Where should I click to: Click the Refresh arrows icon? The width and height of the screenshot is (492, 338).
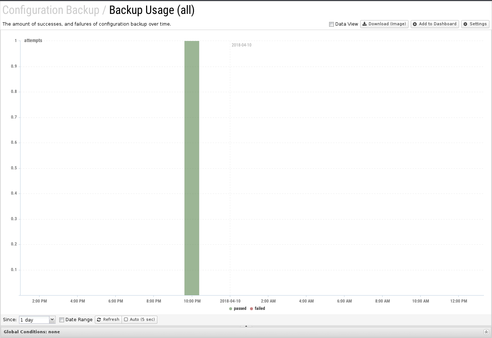click(99, 320)
